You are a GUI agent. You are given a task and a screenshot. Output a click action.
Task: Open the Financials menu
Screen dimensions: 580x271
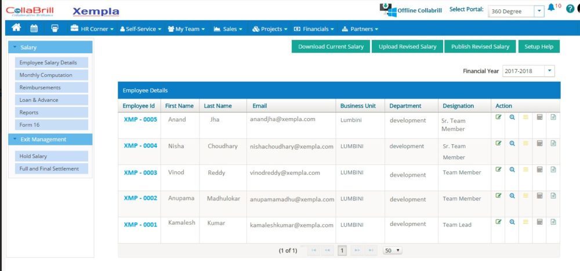(x=314, y=28)
